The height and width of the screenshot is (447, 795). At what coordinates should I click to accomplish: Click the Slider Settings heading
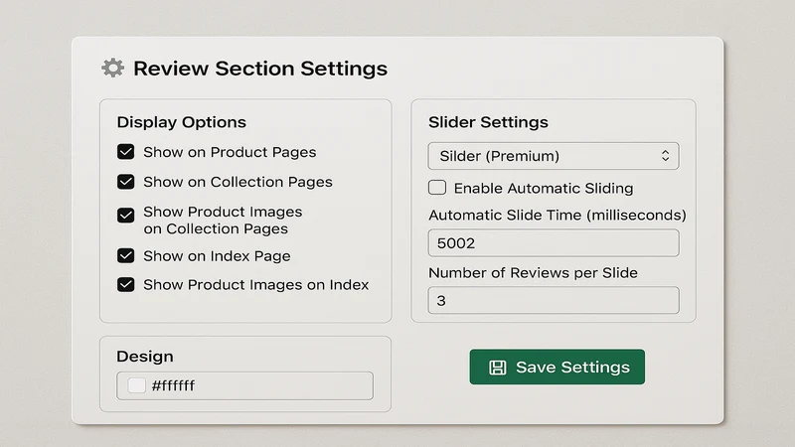click(488, 122)
